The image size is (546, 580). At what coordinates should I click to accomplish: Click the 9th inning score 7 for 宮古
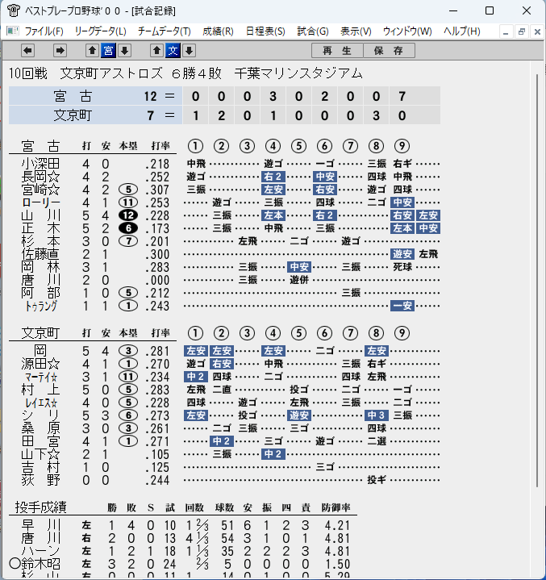pyautogui.click(x=402, y=97)
